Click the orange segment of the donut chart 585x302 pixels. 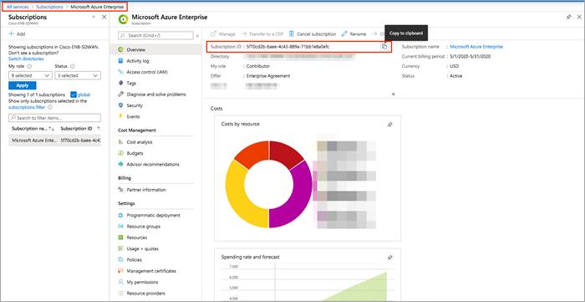(x=253, y=154)
